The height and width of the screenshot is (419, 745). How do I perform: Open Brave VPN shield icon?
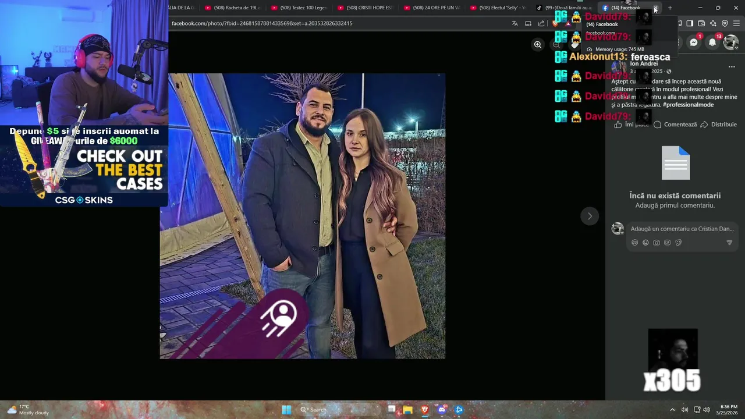pyautogui.click(x=725, y=23)
